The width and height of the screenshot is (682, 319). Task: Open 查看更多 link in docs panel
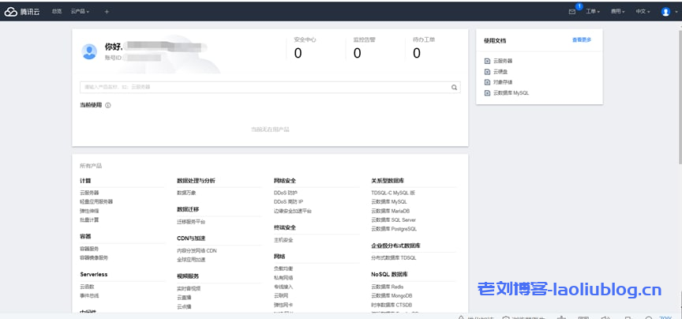582,39
